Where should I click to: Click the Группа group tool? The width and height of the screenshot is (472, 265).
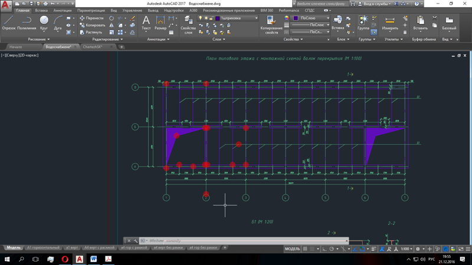pyautogui.click(x=363, y=23)
